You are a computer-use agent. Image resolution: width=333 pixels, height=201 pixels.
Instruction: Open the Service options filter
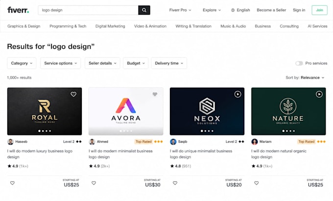(x=61, y=63)
